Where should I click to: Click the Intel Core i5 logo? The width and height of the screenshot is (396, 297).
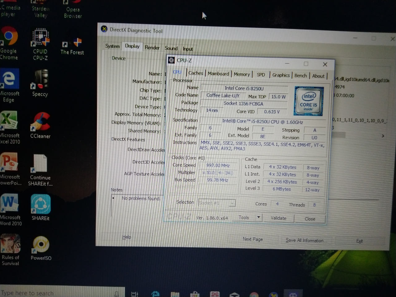click(309, 101)
